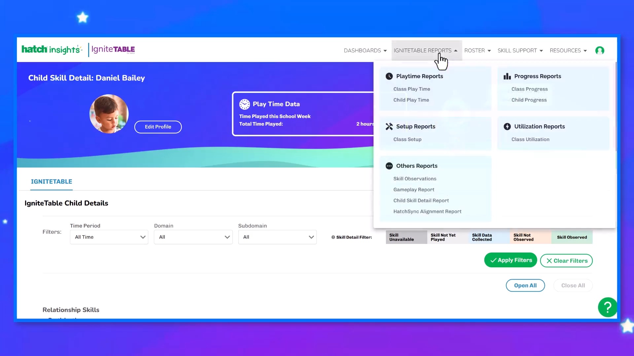The image size is (634, 356).
Task: Open the user account avatar icon
Action: pyautogui.click(x=600, y=50)
